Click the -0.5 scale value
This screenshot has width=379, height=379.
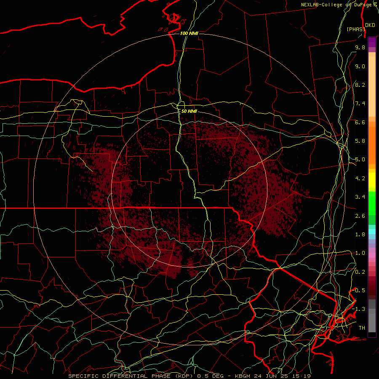(358, 291)
